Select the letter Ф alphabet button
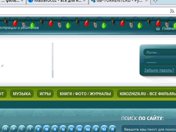 tap(47, 129)
